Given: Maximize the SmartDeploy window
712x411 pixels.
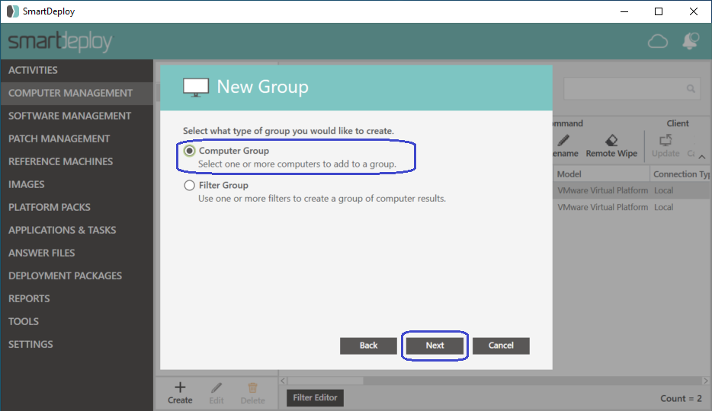Looking at the screenshot, I should pyautogui.click(x=659, y=11).
